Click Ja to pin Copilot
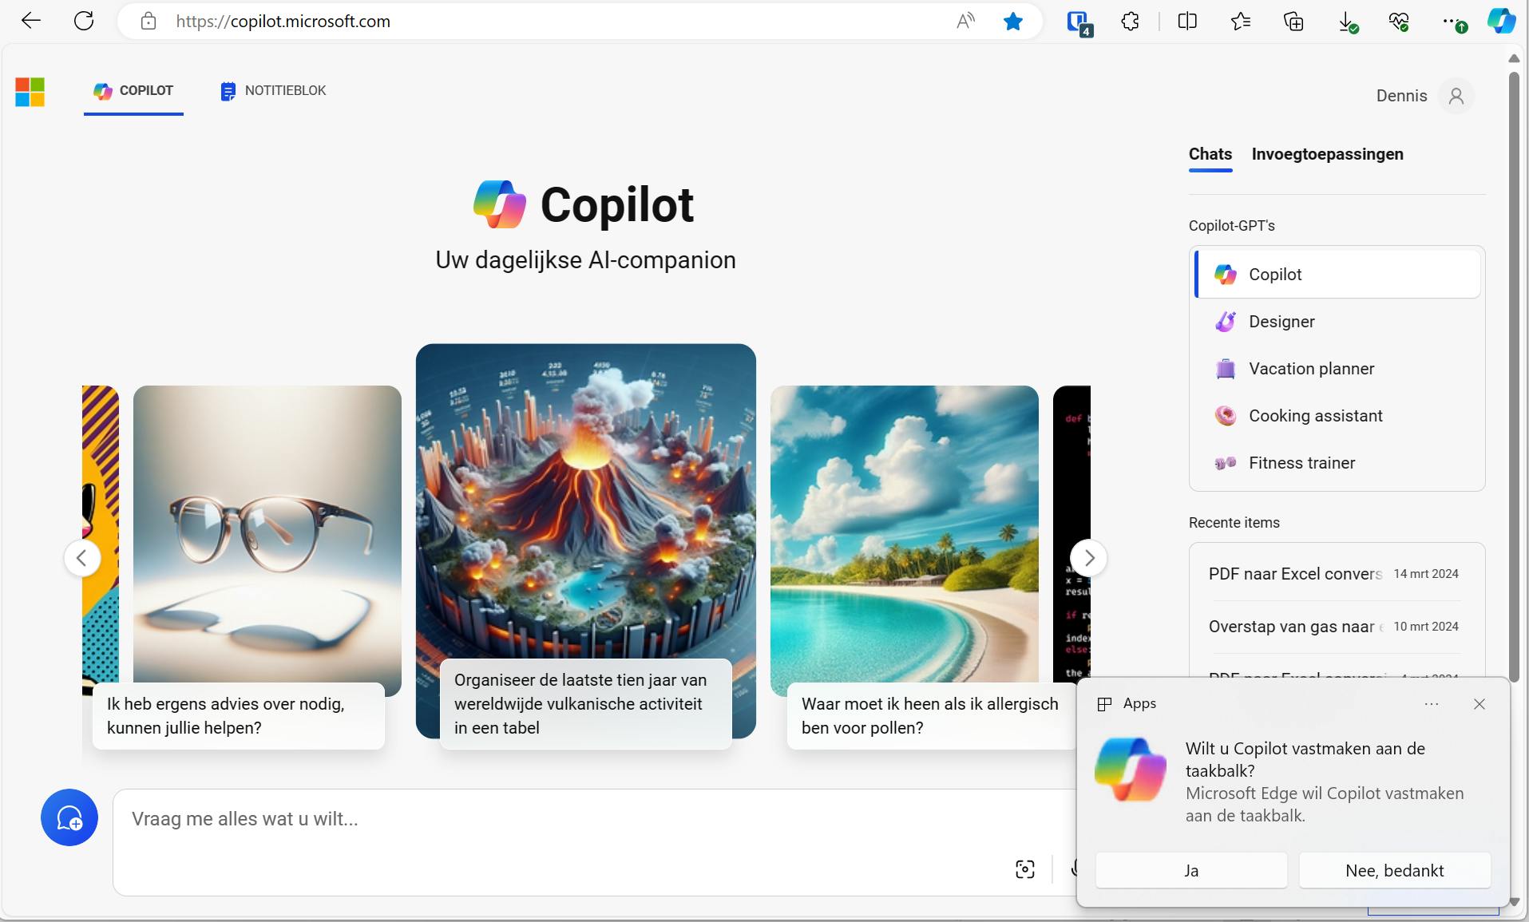 coord(1190,870)
